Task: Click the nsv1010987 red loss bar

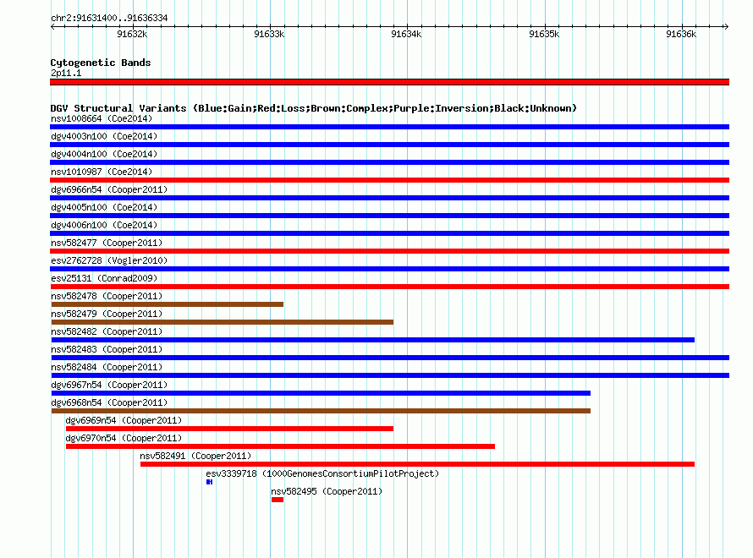Action: [389, 180]
